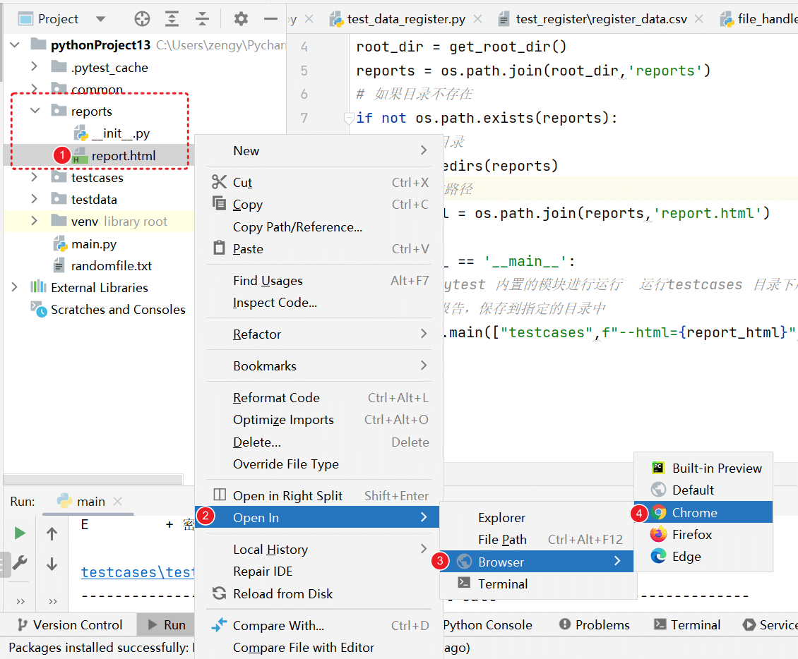Choose Find Usages from context menu

pos(319,281)
